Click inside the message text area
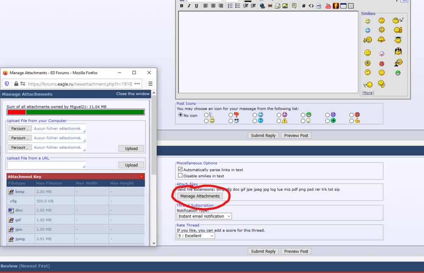 (268, 52)
